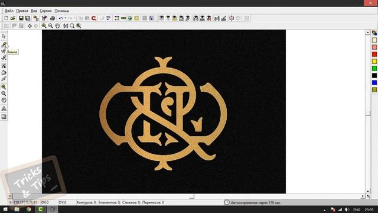Pick the olive color swatch
The height and width of the screenshot is (213, 378).
click(374, 90)
